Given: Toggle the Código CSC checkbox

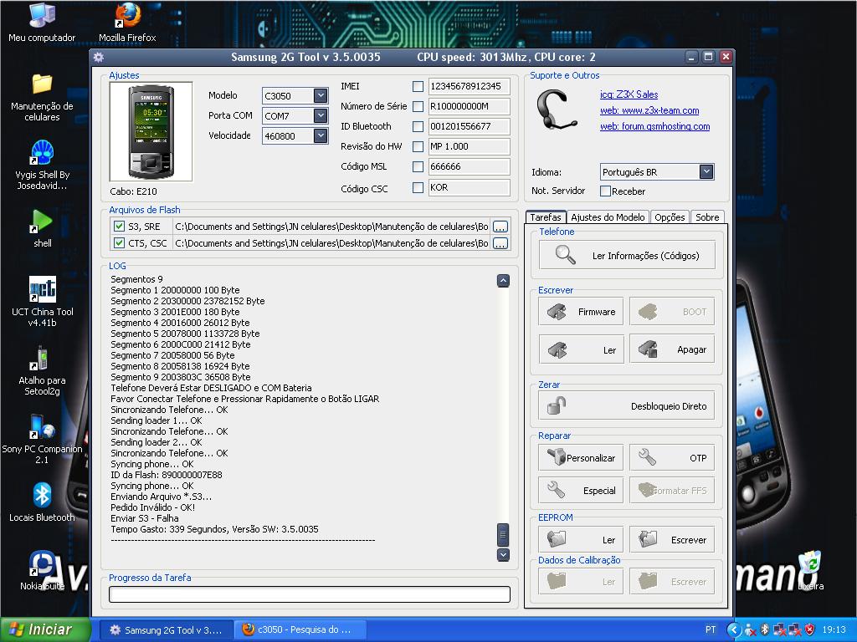Looking at the screenshot, I should click(418, 188).
